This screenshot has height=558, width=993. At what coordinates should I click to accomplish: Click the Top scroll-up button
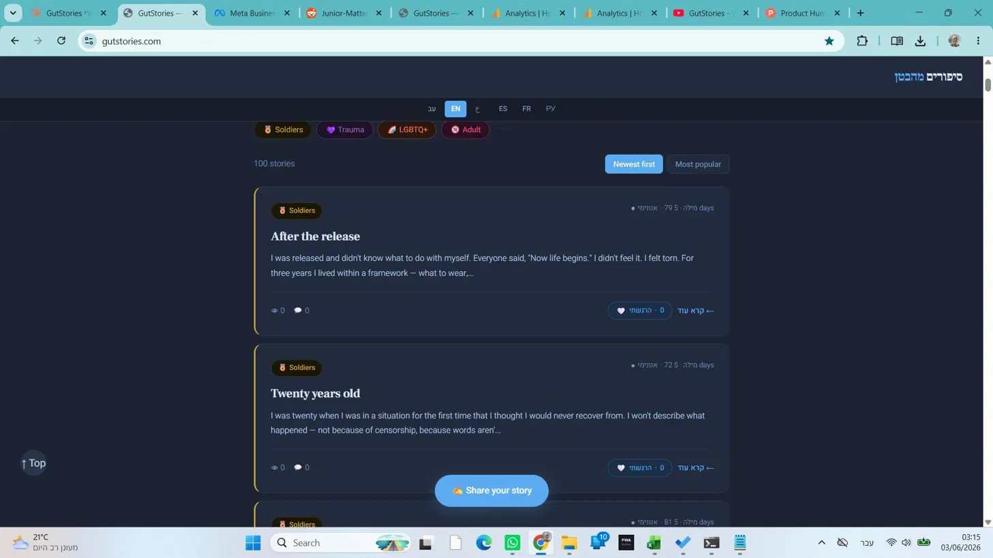pyautogui.click(x=33, y=463)
